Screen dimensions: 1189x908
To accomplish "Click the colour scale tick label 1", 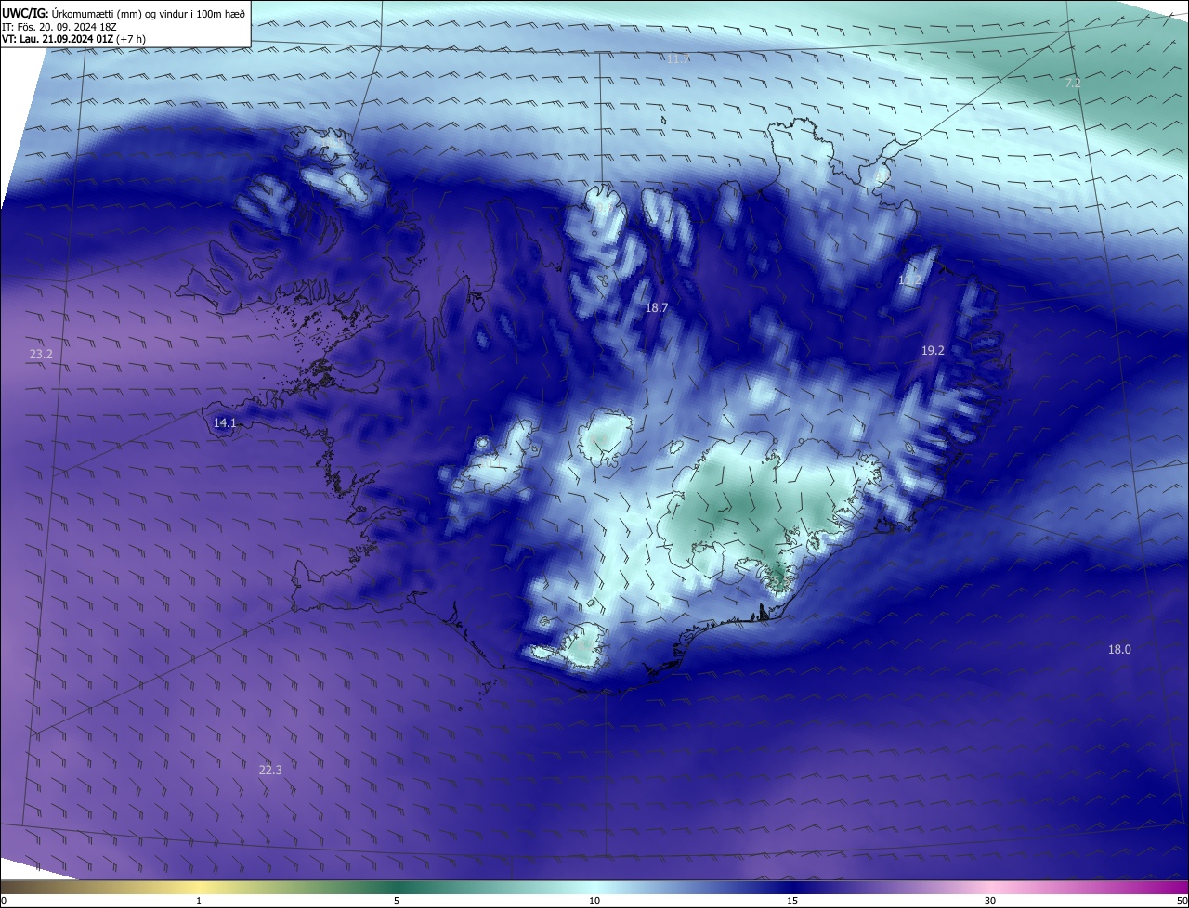I will pos(199,901).
